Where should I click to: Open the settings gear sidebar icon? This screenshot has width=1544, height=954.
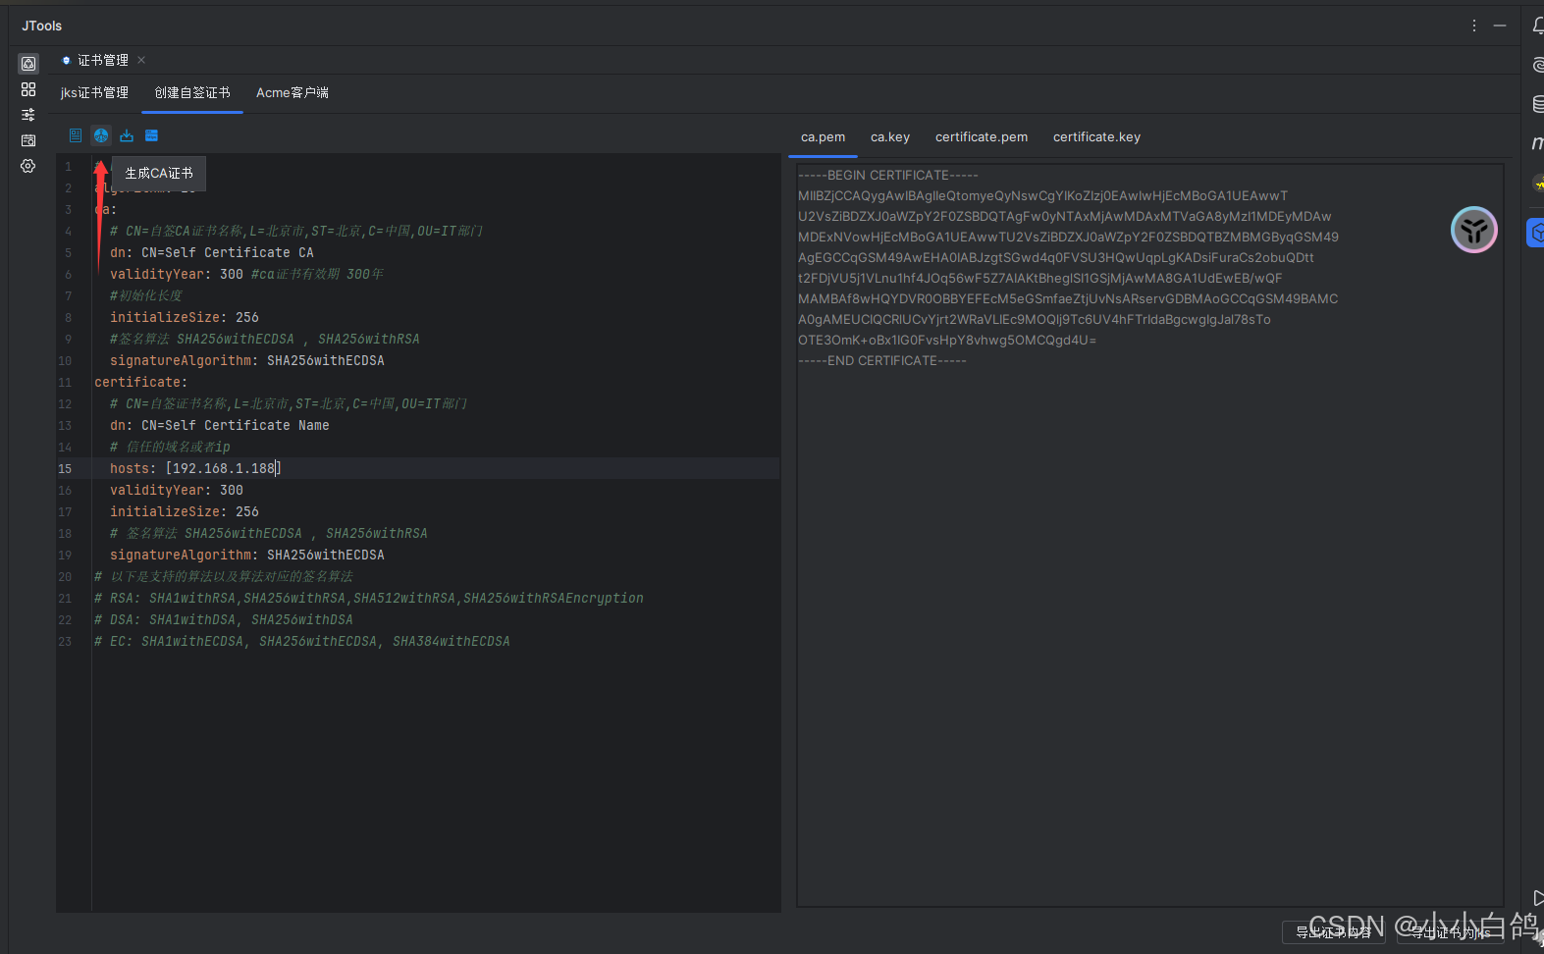tap(28, 166)
